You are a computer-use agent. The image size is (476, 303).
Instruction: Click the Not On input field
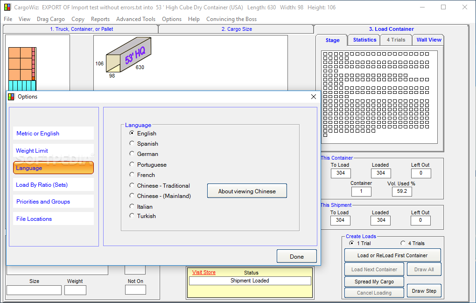coord(135,290)
